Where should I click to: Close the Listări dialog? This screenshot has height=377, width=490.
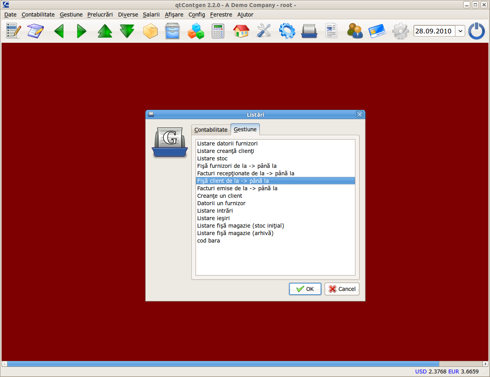360,114
